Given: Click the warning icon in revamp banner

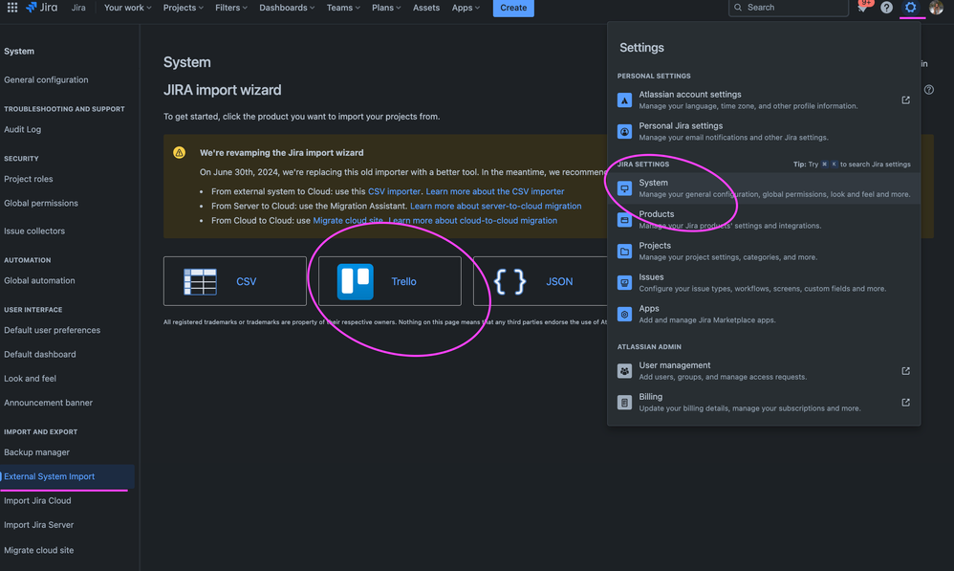Looking at the screenshot, I should (x=179, y=152).
